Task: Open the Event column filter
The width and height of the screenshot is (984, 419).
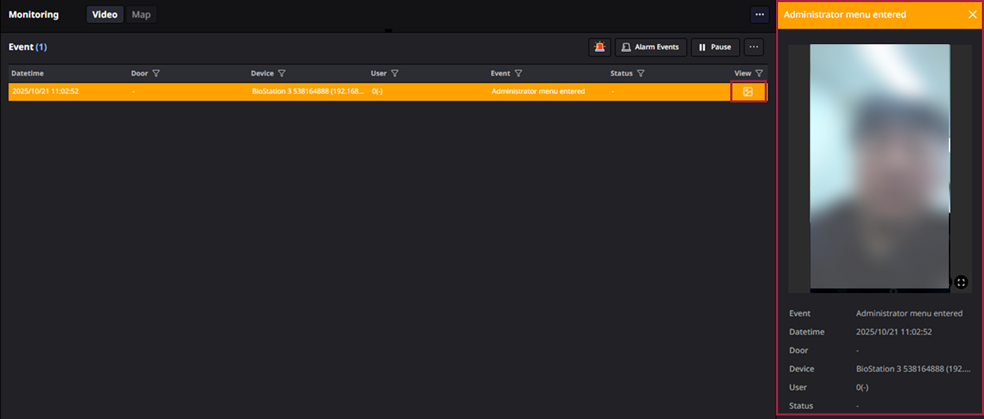Action: pos(518,74)
